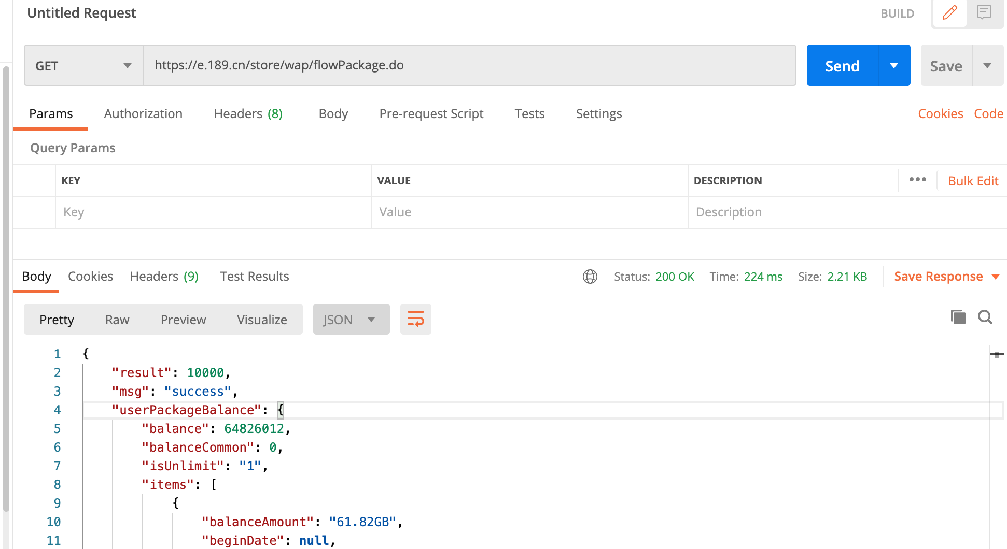Click the KEY column header
The width and height of the screenshot is (1007, 549).
(x=71, y=181)
